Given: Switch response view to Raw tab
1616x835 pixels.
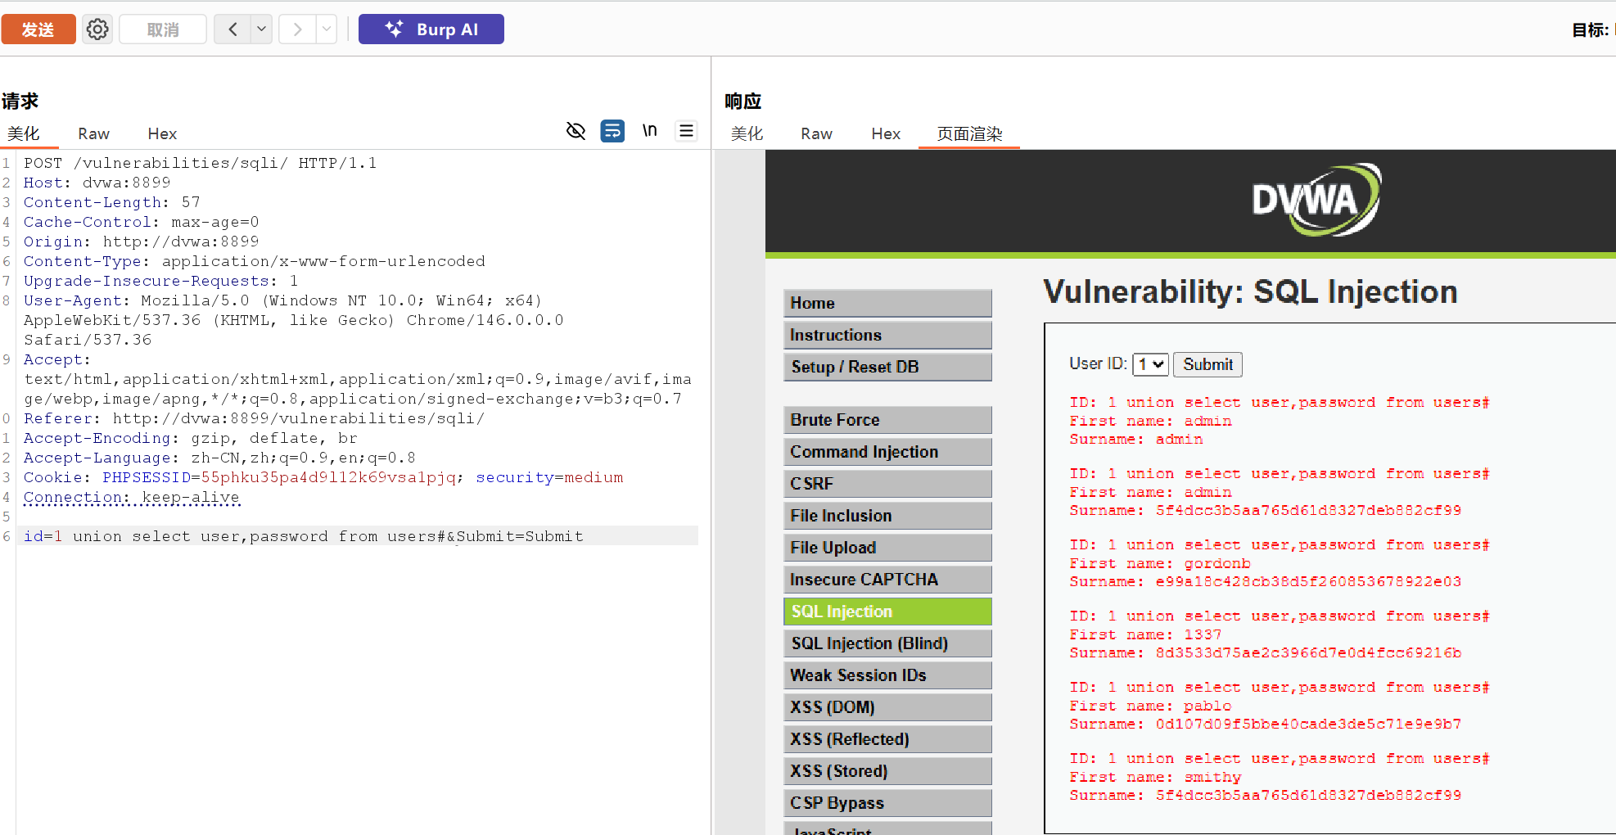Looking at the screenshot, I should click(816, 133).
